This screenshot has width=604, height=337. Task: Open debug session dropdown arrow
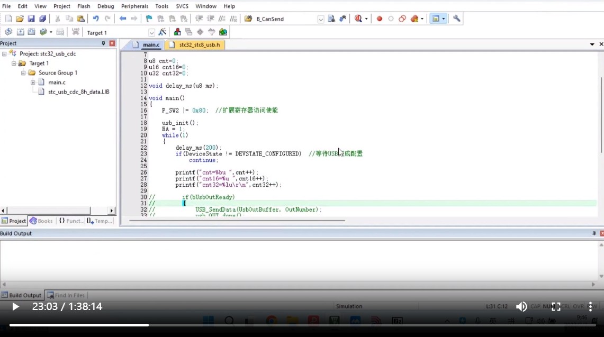pyautogui.click(x=366, y=19)
